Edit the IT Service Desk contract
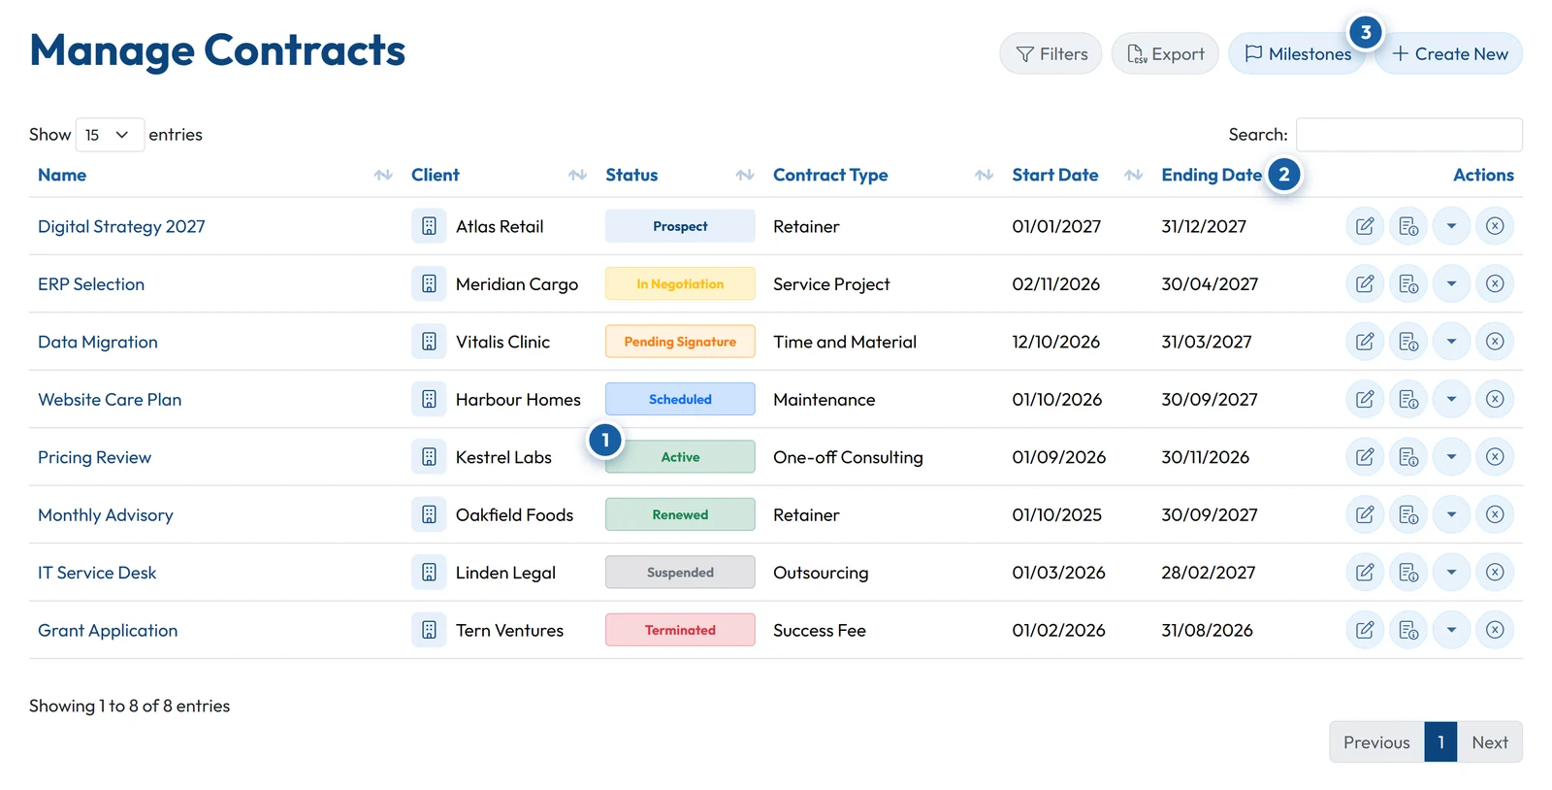 click(1364, 573)
